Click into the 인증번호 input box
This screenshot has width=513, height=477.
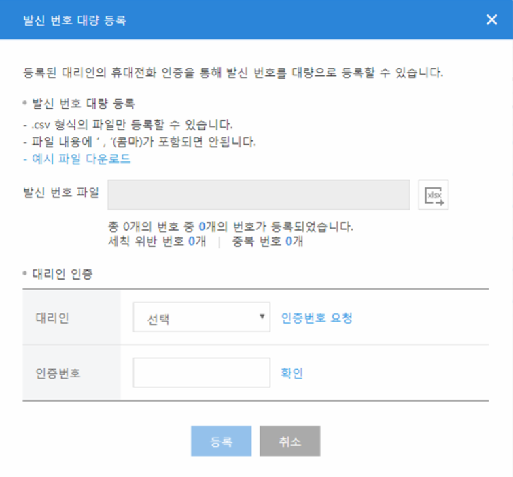click(x=202, y=373)
